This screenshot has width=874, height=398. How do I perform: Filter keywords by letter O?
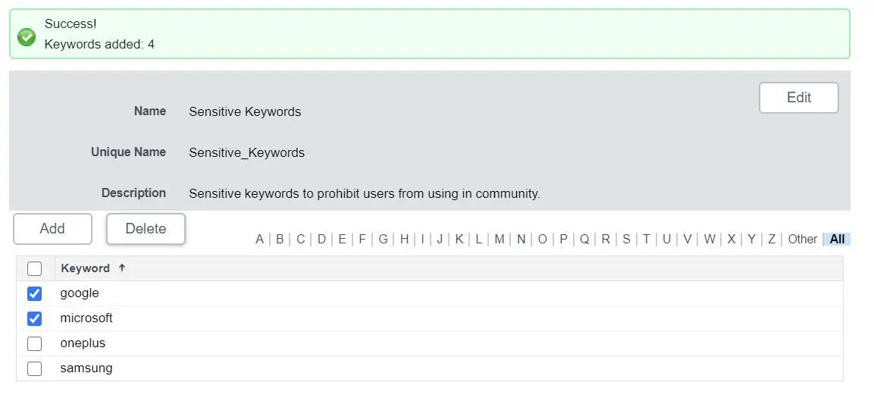[542, 239]
